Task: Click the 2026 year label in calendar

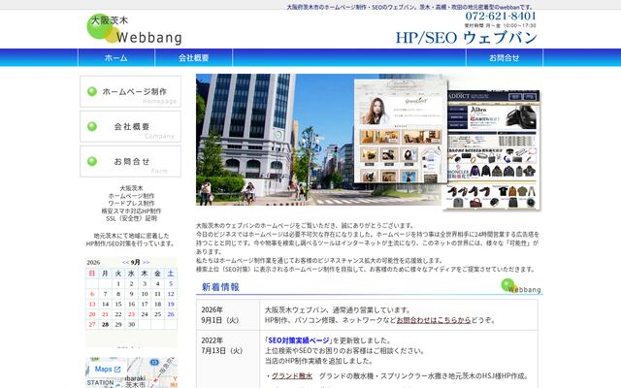Action: [93, 262]
